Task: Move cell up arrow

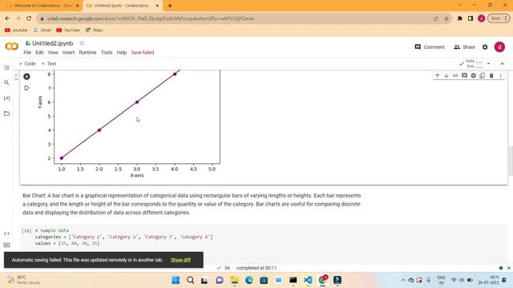Action: coord(437,76)
